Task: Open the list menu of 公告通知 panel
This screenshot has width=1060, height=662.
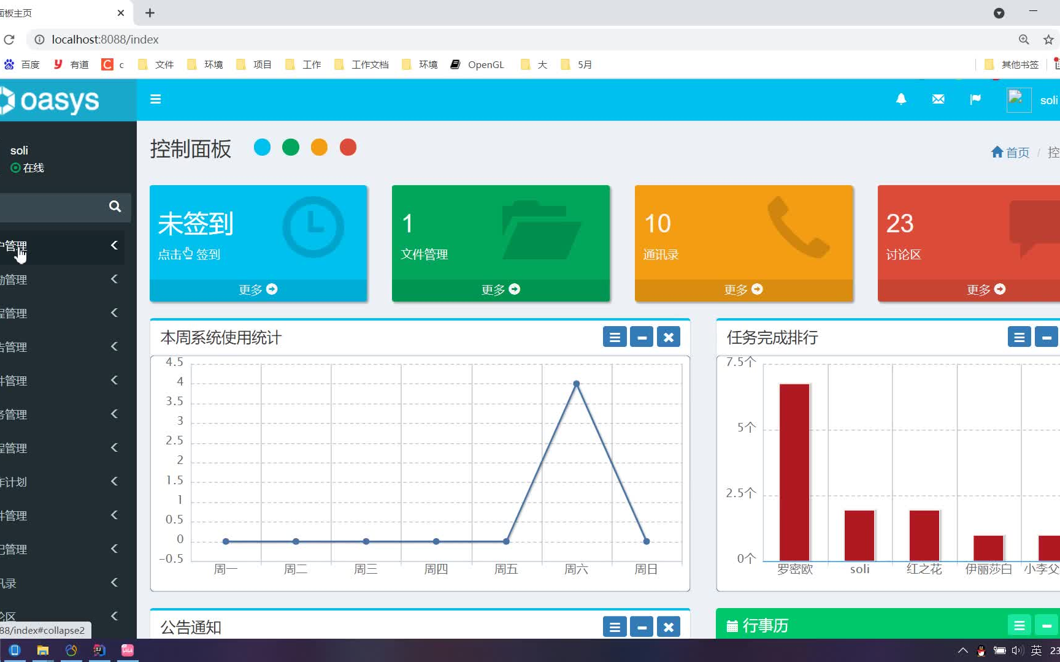Action: 615,627
